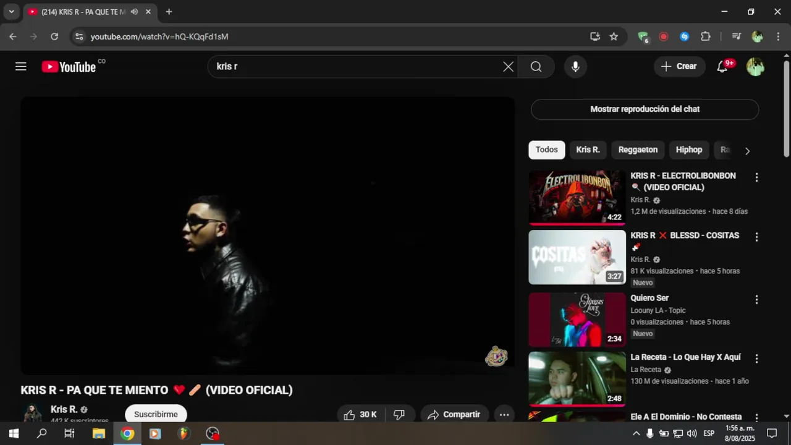The image size is (791, 445).
Task: Go to the YouTube home logo
Action: coord(69,67)
